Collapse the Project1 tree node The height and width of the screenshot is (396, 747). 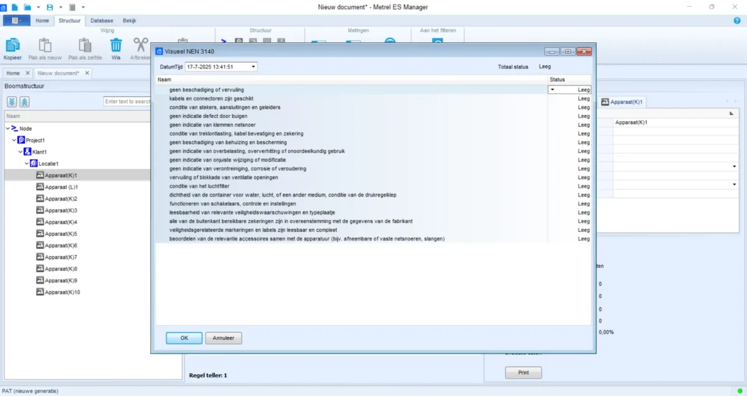click(x=14, y=140)
